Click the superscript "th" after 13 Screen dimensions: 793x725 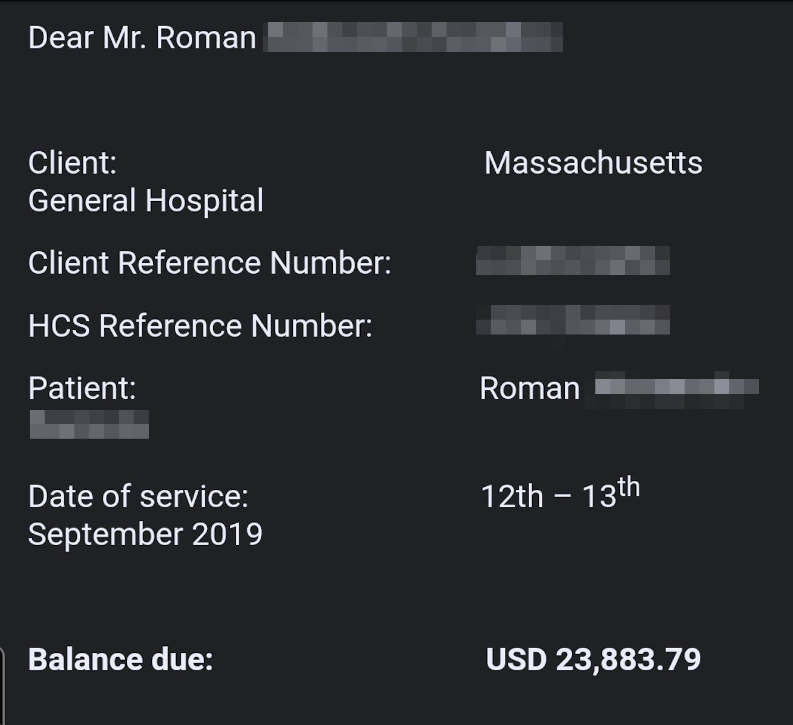pos(629,487)
